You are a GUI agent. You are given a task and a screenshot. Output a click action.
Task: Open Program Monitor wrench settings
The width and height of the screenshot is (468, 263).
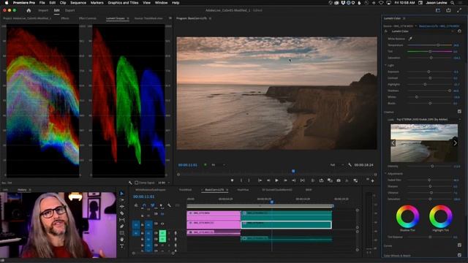tap(350, 165)
